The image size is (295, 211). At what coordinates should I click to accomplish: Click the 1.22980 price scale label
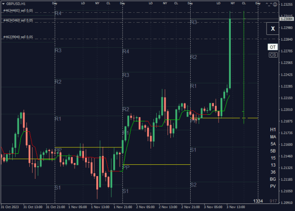287,28
